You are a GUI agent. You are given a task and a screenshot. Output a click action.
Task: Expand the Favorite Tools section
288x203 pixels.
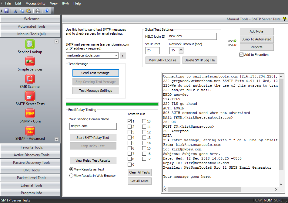tap(30, 147)
